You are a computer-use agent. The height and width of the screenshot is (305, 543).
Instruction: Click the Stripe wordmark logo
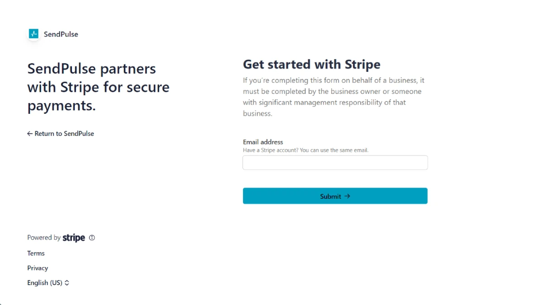coord(74,238)
